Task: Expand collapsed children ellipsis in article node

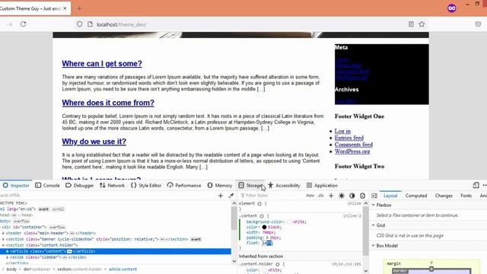Action: pyautogui.click(x=69, y=251)
